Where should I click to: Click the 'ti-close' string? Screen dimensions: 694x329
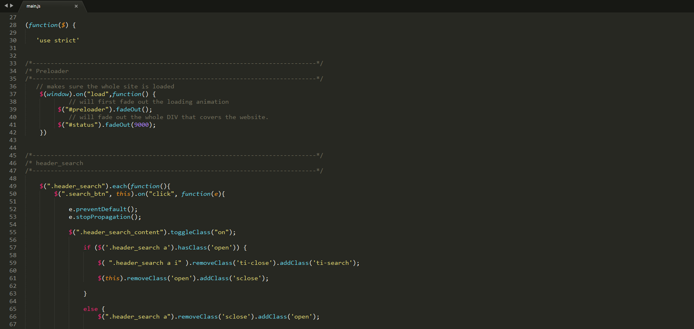255,263
